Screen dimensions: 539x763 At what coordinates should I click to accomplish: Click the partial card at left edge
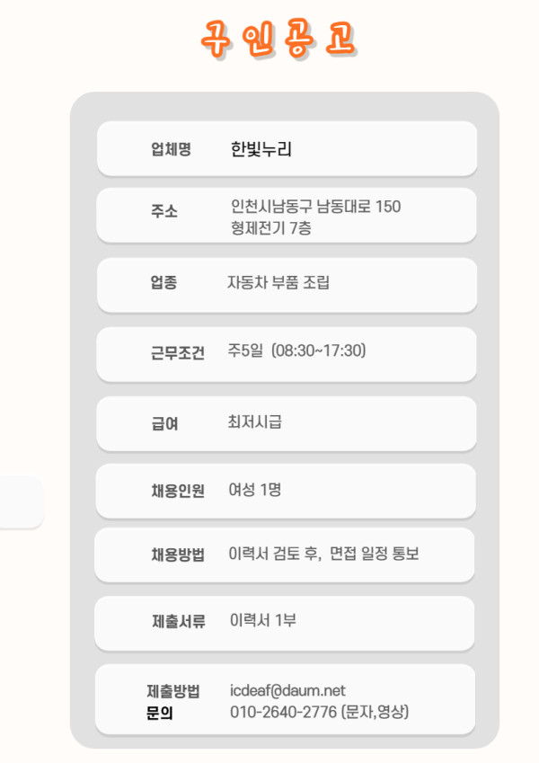pyautogui.click(x=22, y=501)
